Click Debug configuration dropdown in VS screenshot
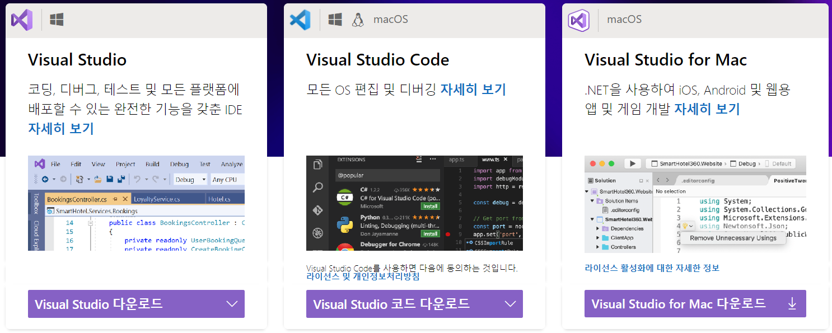This screenshot has height=333, width=832. 190,180
